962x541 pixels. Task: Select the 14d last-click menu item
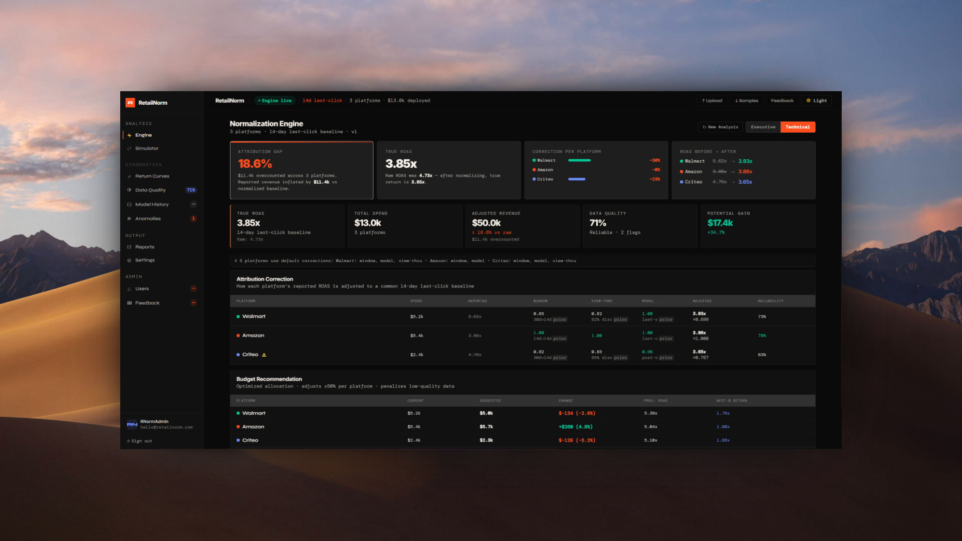[322, 100]
